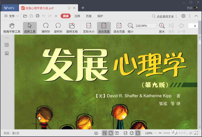This screenshot has height=137, width=202.
Task: Click the vertical scrollbar thumb
Action: click(x=200, y=43)
